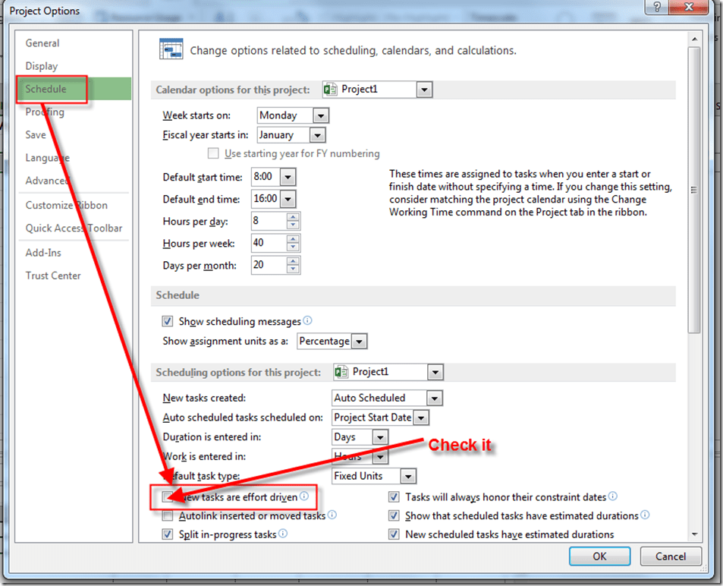
Task: Select the Schedule category in sidebar
Action: tap(46, 89)
